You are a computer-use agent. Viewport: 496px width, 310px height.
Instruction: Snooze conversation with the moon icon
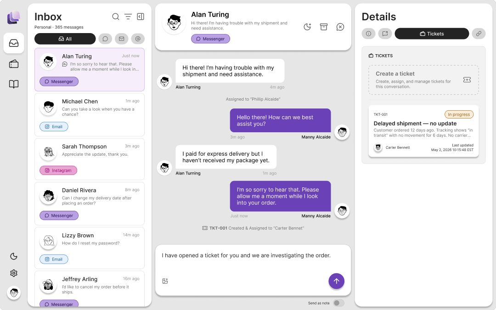tap(307, 27)
